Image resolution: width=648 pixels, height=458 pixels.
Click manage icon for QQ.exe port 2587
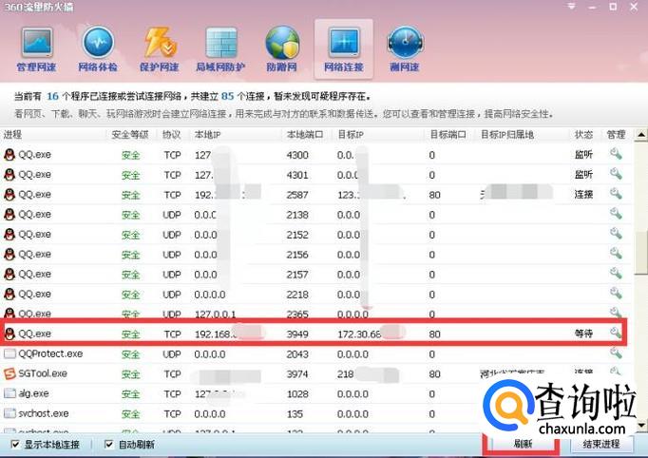click(x=616, y=194)
